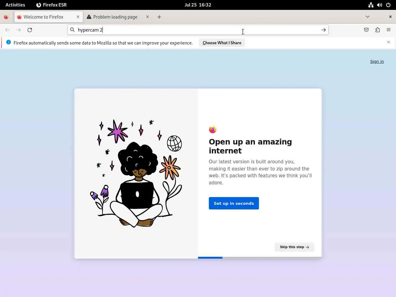Click the Our latest version description paragraph

click(260, 172)
